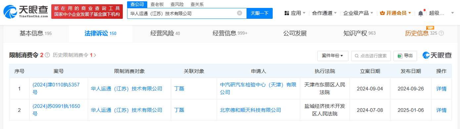460x129 pixels.
Task: Open 详情 for case 津0110执5357号
Action: (441, 88)
